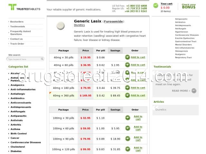
Task: Click Osteoporosis in right-side list
Action: [x=182, y=51]
